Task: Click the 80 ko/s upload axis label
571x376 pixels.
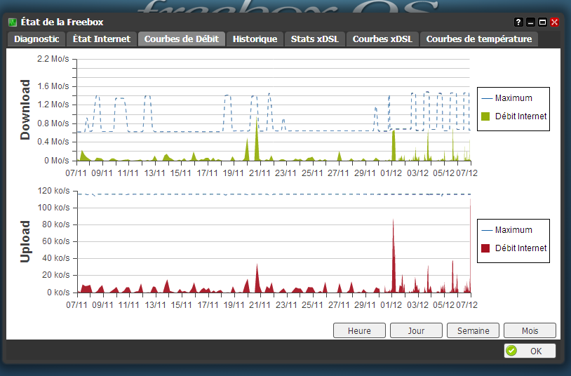Action: (x=55, y=224)
